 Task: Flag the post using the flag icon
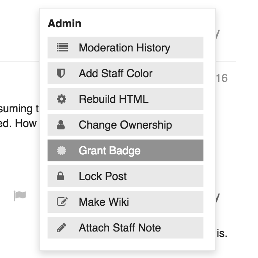coord(19,196)
